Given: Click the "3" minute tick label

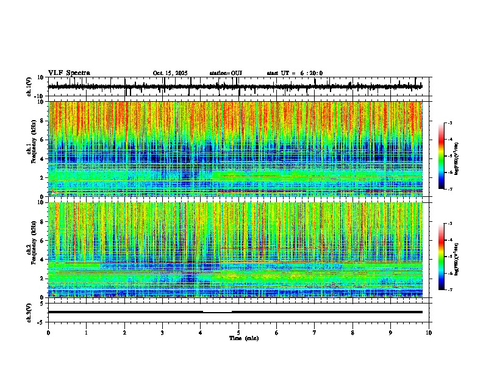Looking at the screenshot, I should click(x=163, y=333).
